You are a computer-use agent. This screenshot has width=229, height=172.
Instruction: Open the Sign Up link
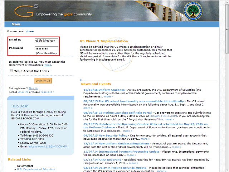coord(33,89)
